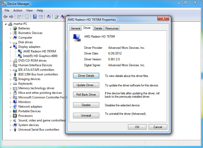
Task: Switch to the General tab
Action: click(76, 28)
